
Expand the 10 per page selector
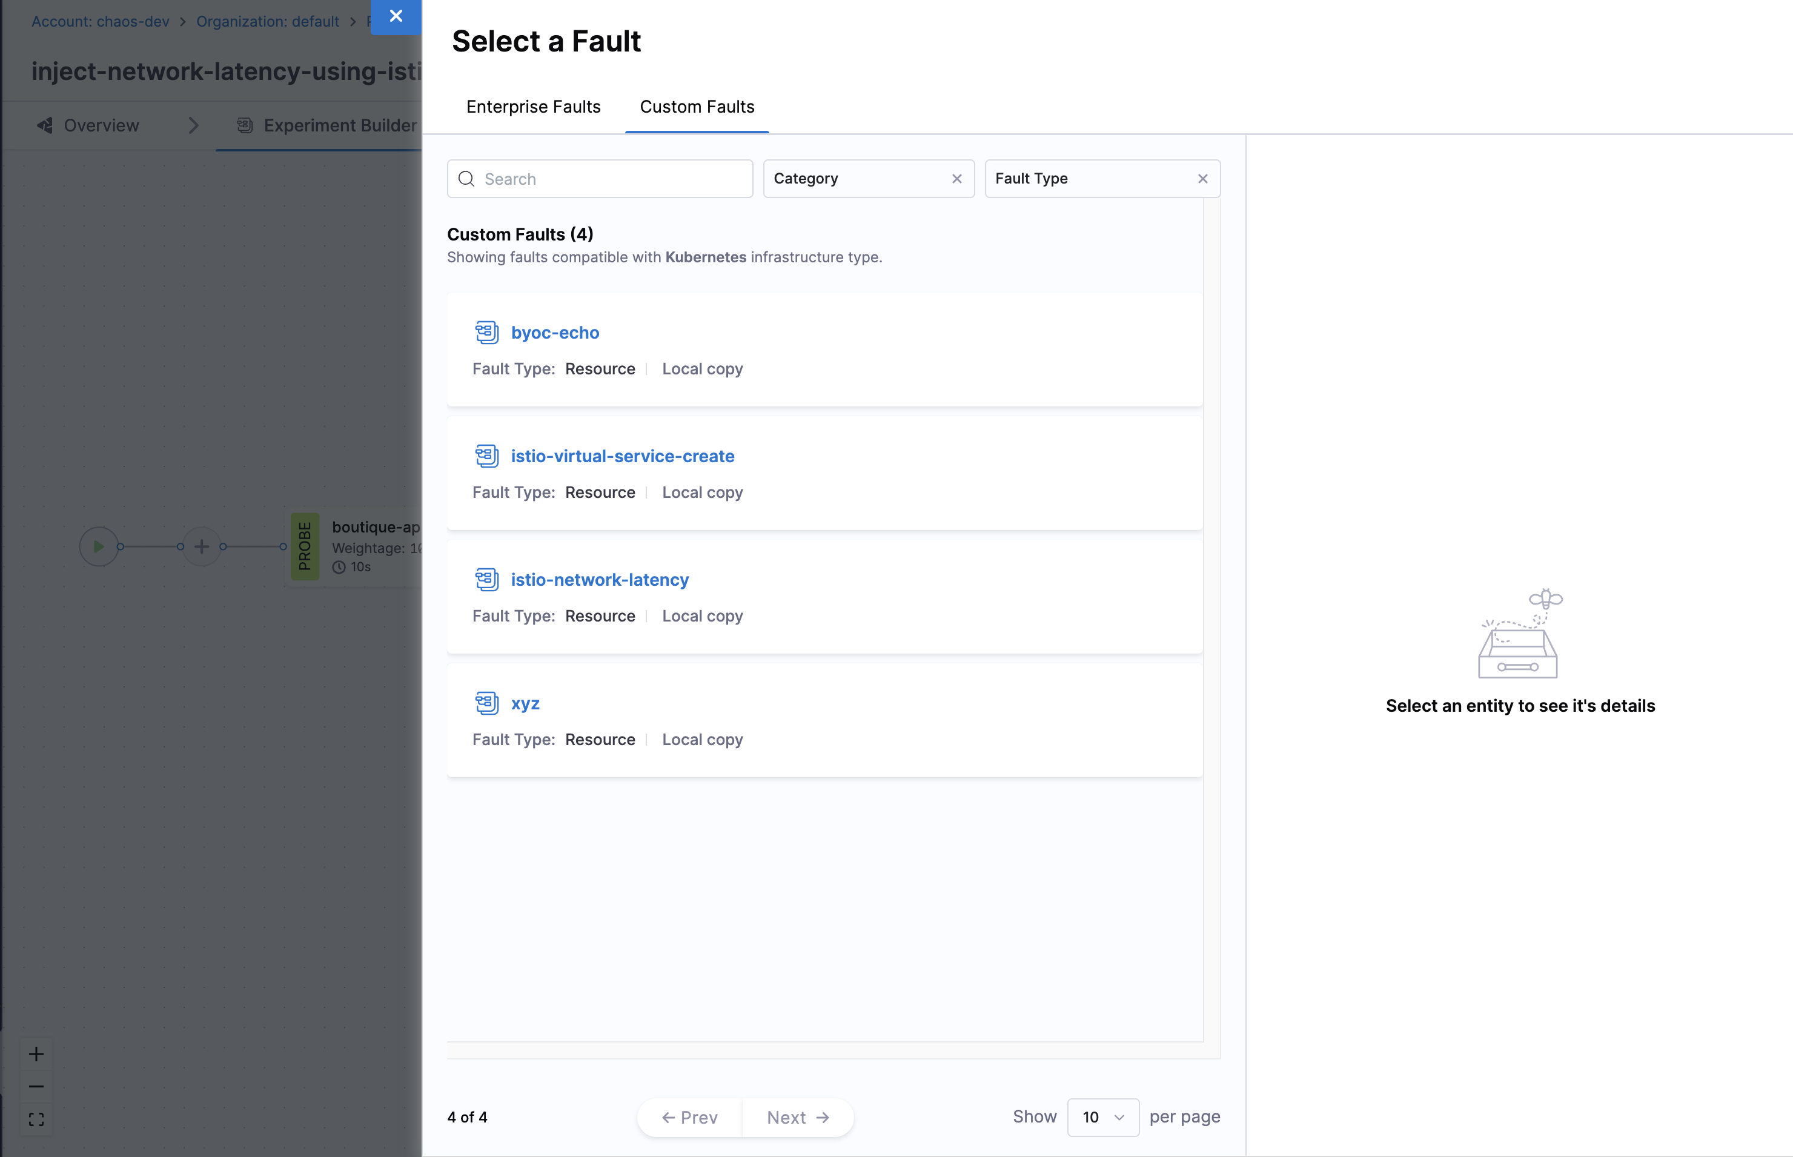tap(1102, 1117)
